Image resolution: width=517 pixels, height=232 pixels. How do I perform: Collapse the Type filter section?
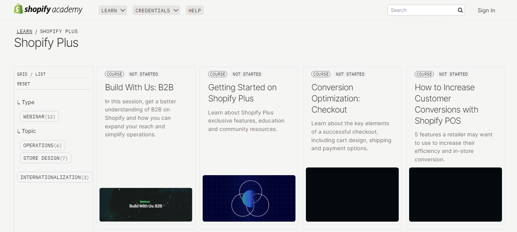coord(26,102)
